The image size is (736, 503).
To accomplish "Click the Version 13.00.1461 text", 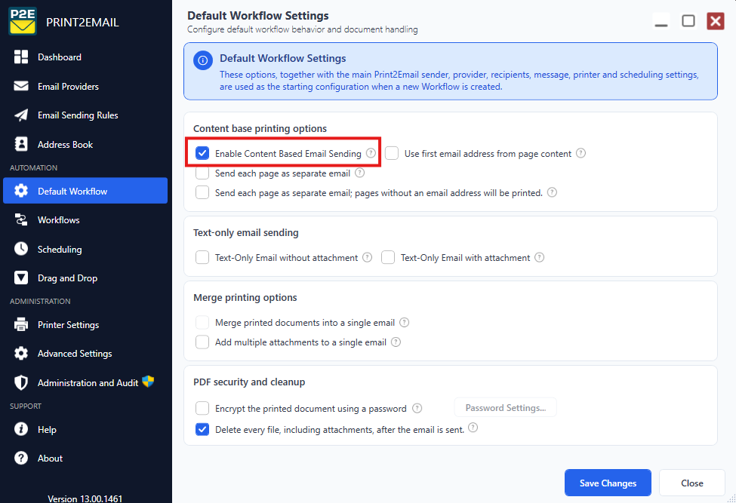I will (x=85, y=498).
